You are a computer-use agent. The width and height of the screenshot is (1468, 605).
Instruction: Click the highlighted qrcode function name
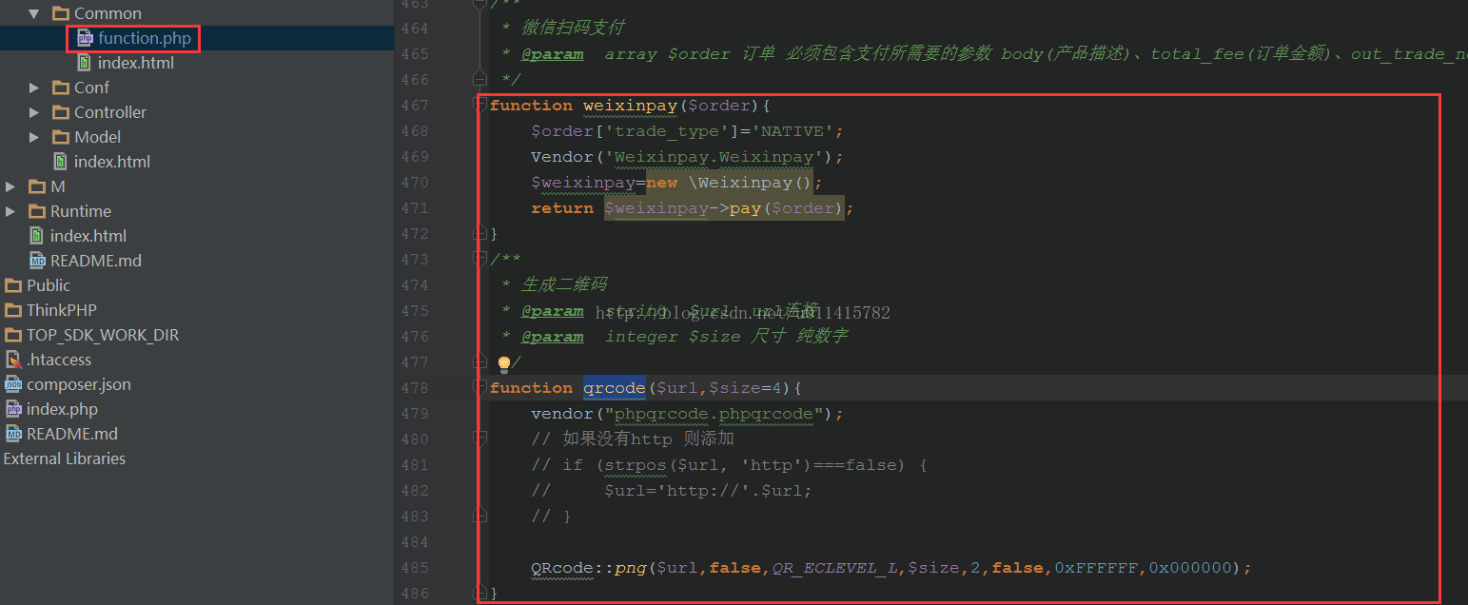(614, 388)
